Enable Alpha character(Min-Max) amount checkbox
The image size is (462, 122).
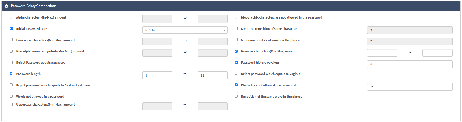point(11,17)
